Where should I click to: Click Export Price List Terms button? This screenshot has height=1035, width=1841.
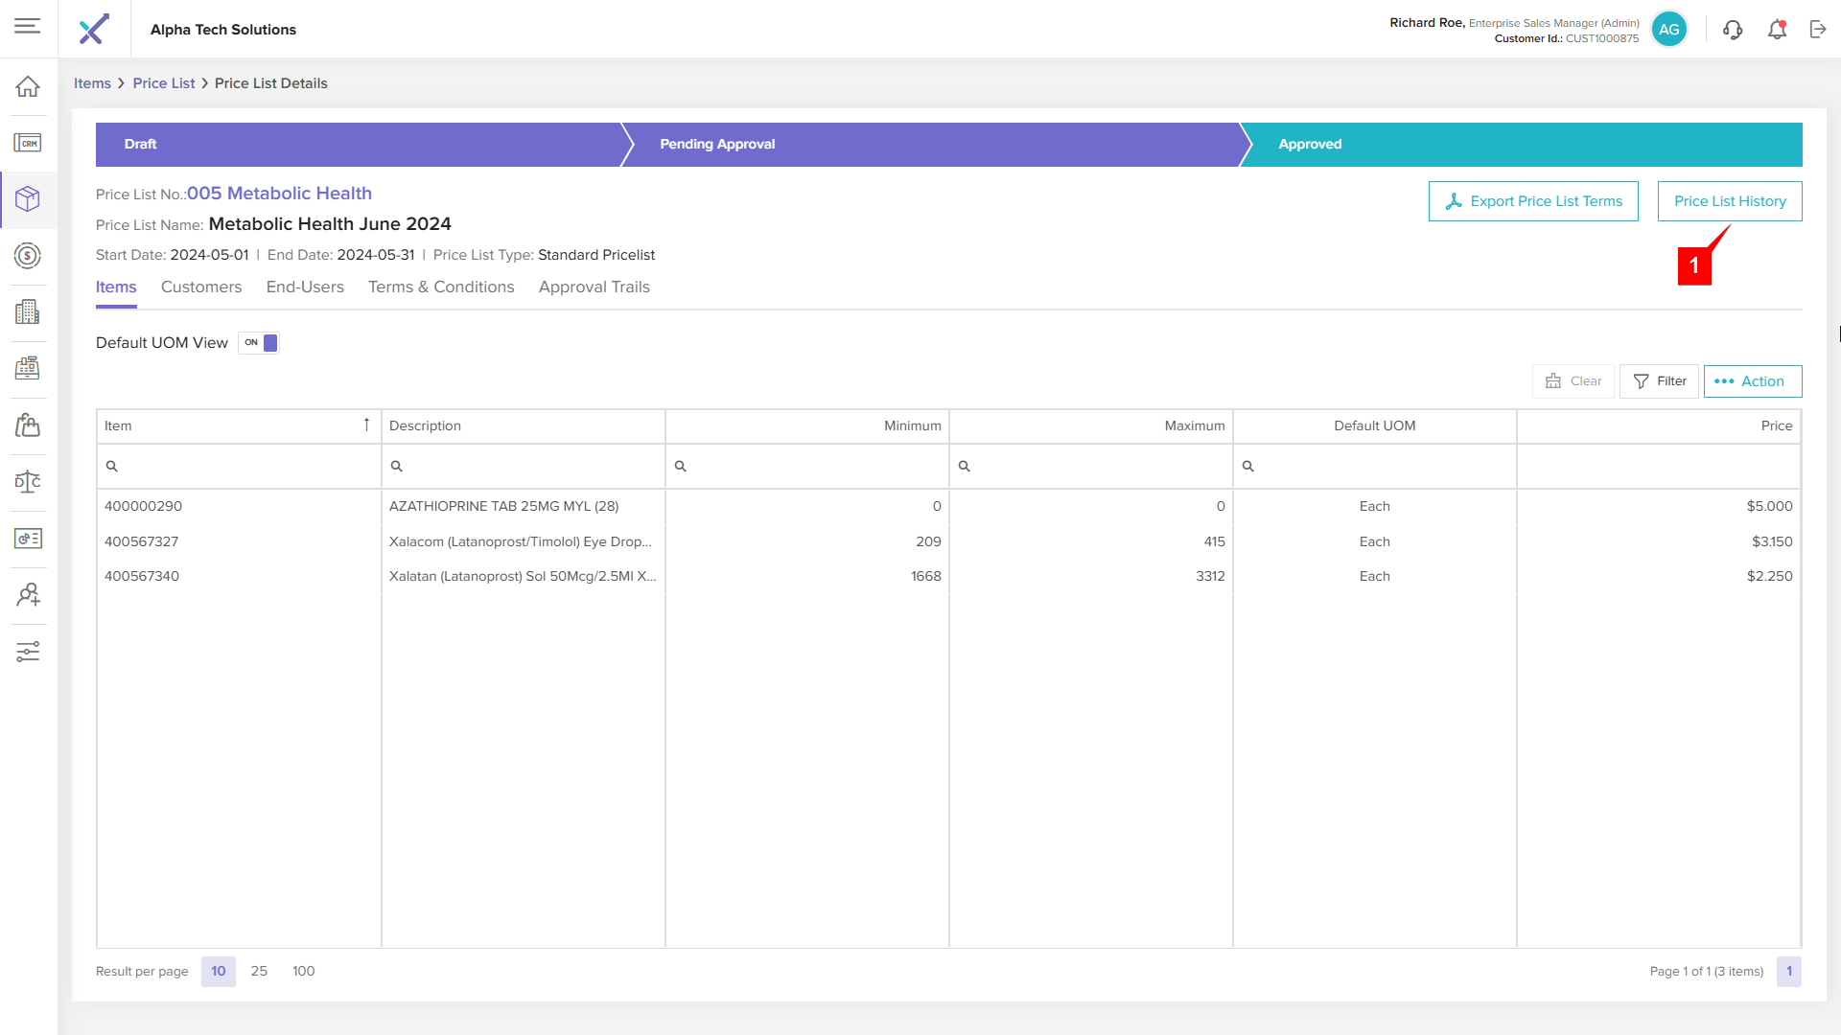click(1532, 201)
